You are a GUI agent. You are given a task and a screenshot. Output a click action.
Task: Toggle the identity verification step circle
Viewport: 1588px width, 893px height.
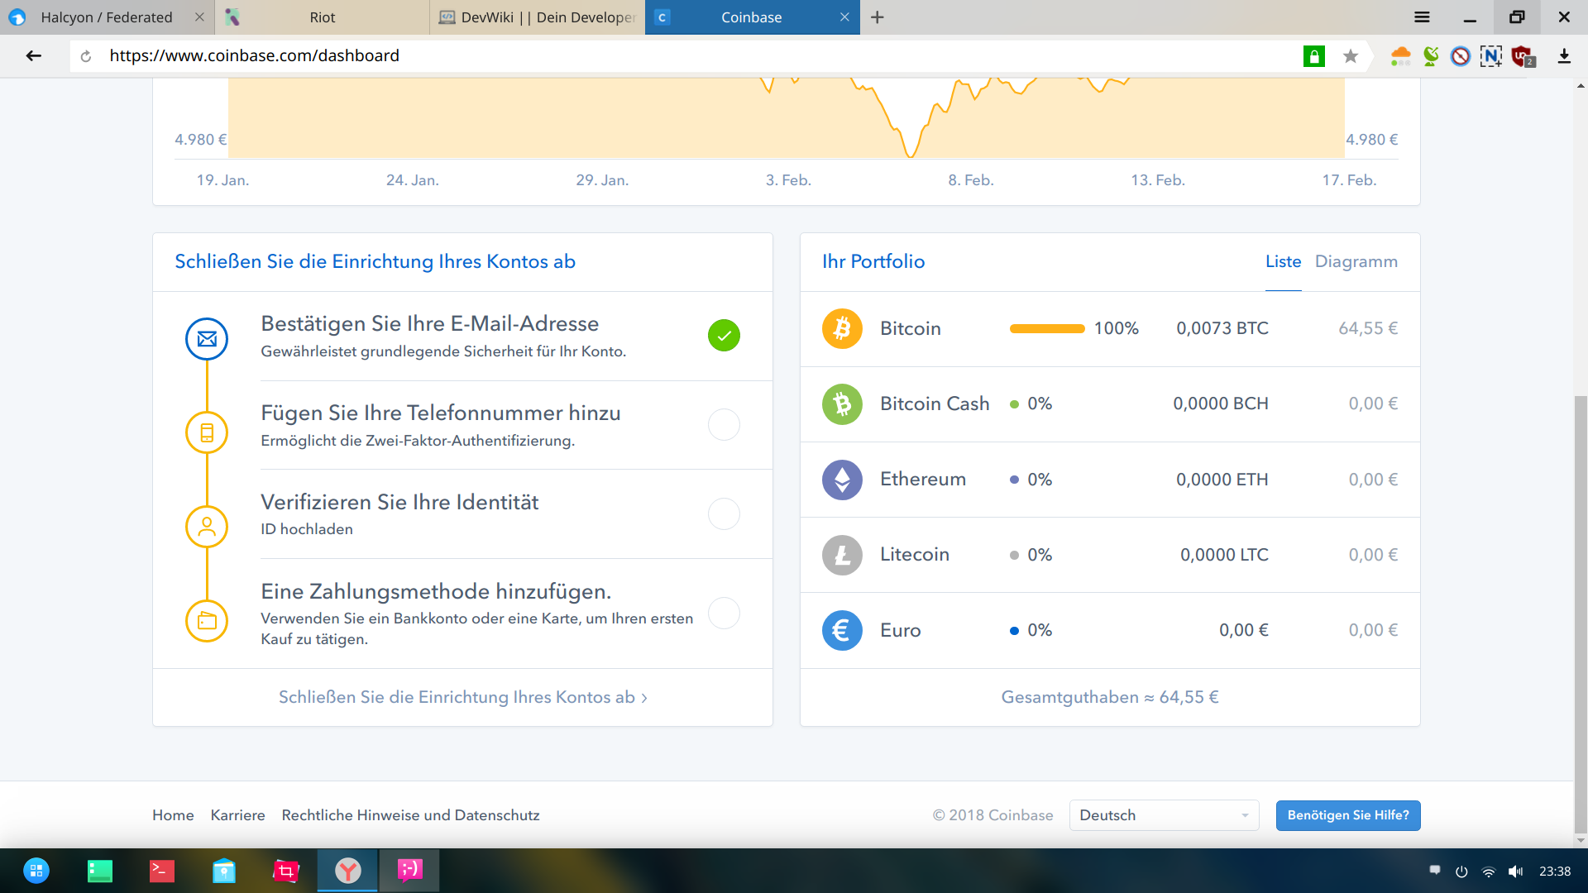point(724,514)
